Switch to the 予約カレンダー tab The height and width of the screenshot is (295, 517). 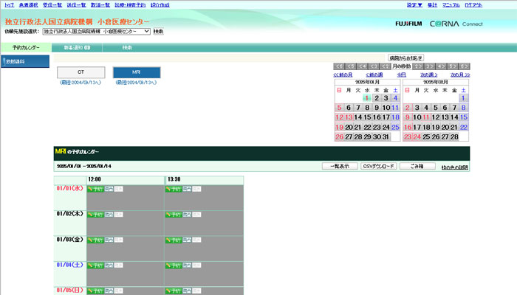click(x=26, y=48)
